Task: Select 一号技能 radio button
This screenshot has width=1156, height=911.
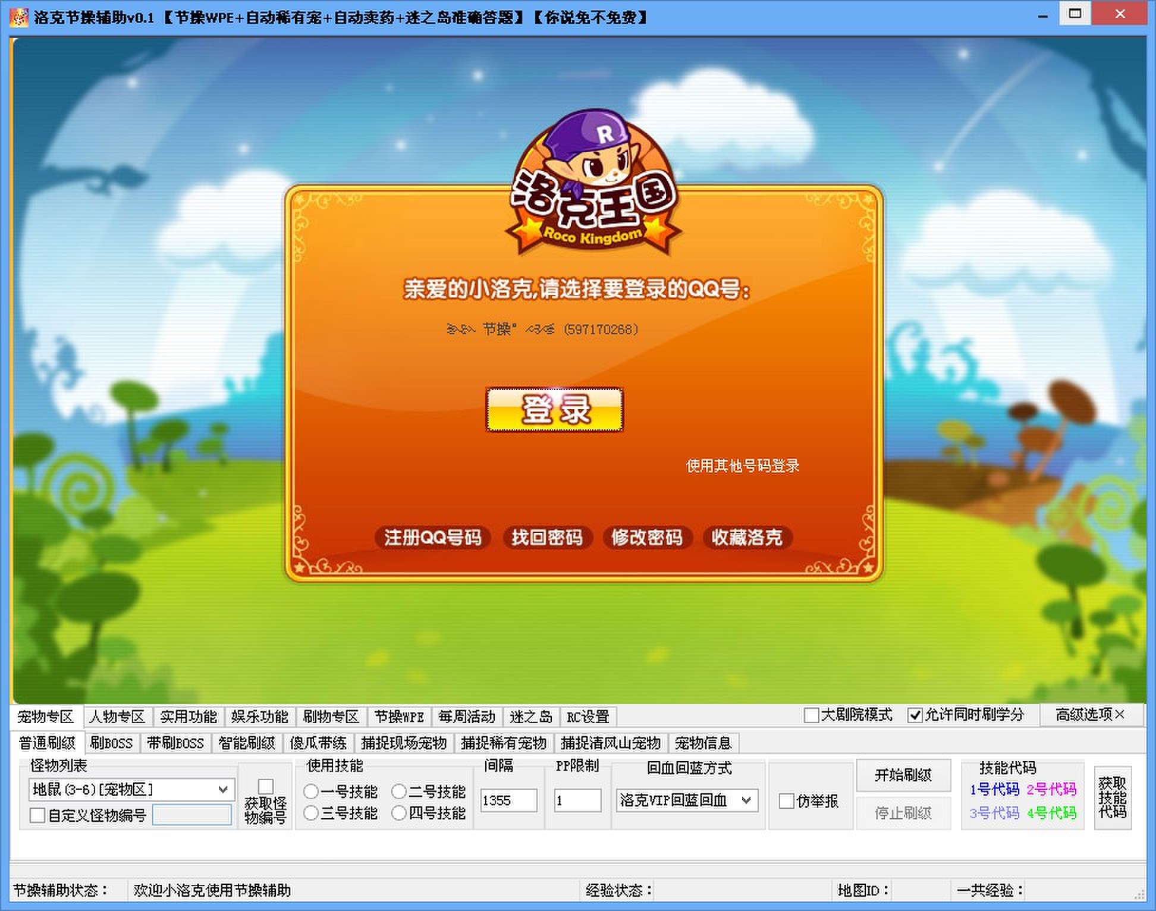Action: 310,791
